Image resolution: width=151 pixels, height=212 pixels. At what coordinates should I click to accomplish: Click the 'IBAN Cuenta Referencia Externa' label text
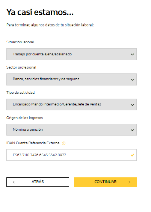click(33, 143)
